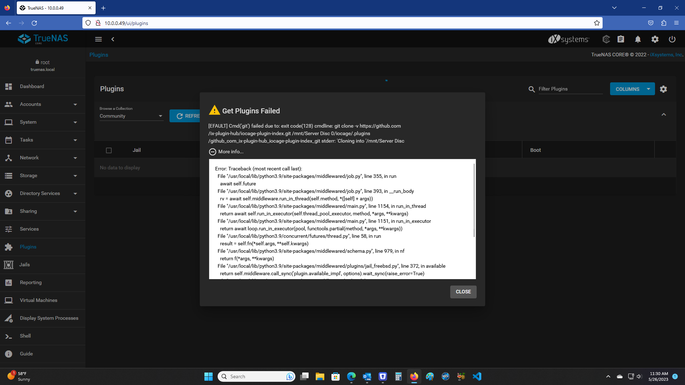Click the plugins table settings gear
685x385 pixels.
point(663,89)
